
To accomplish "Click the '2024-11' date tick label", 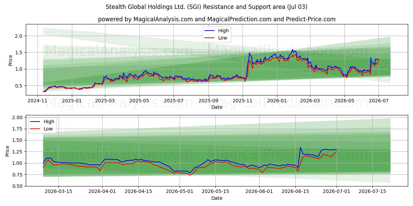I will (38, 101).
